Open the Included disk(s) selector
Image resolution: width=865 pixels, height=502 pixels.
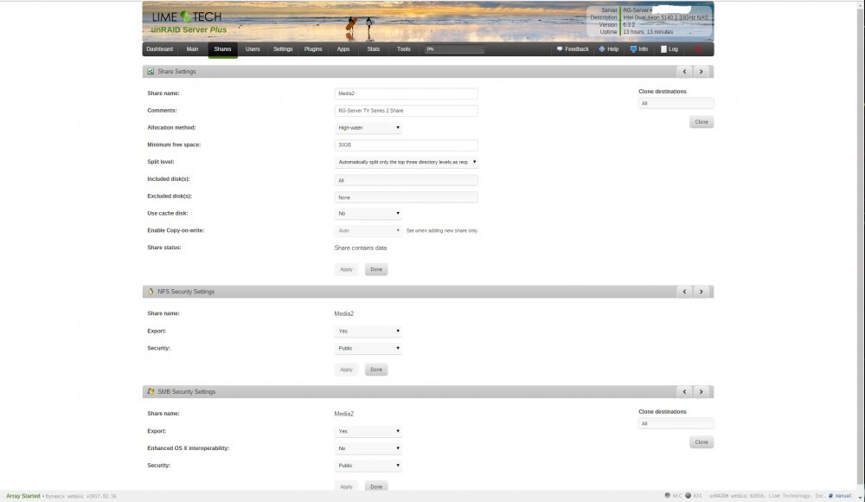[406, 180]
